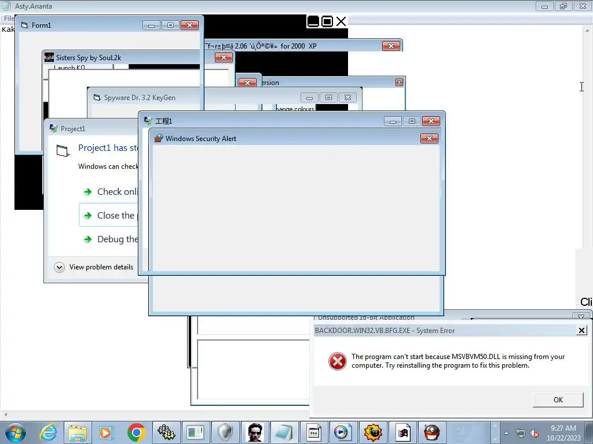Maximize the Spyware Dr. 3.2 KeyGen window
Screen dimensions: 593x444
(329, 98)
